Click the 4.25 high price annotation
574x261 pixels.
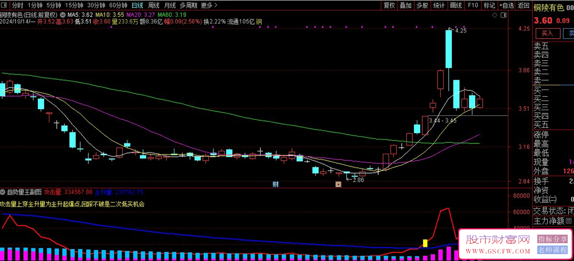click(460, 31)
